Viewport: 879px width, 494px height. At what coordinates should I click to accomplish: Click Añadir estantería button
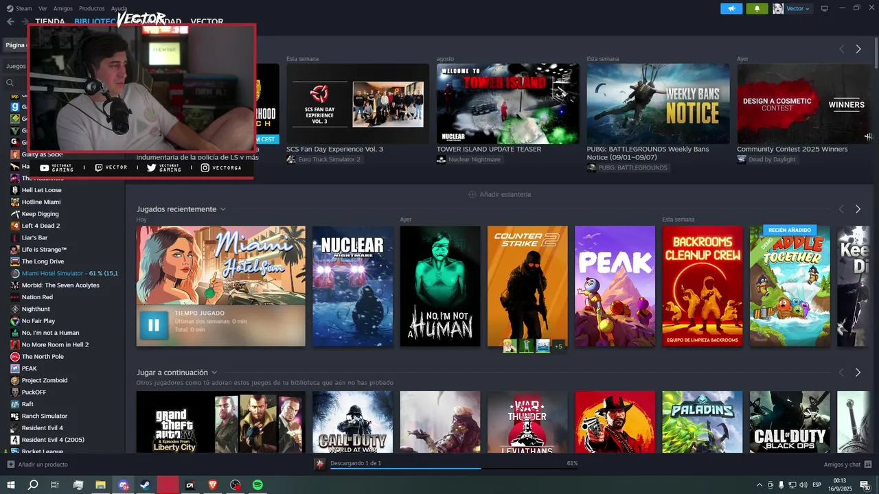[x=499, y=194]
